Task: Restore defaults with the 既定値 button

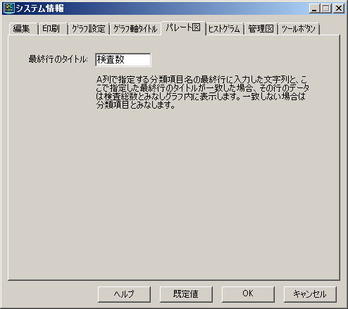Action: [186, 294]
